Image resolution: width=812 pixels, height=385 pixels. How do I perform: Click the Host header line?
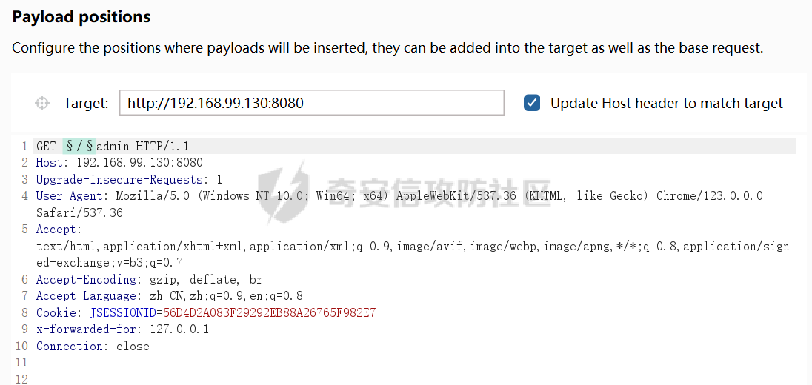click(x=119, y=163)
